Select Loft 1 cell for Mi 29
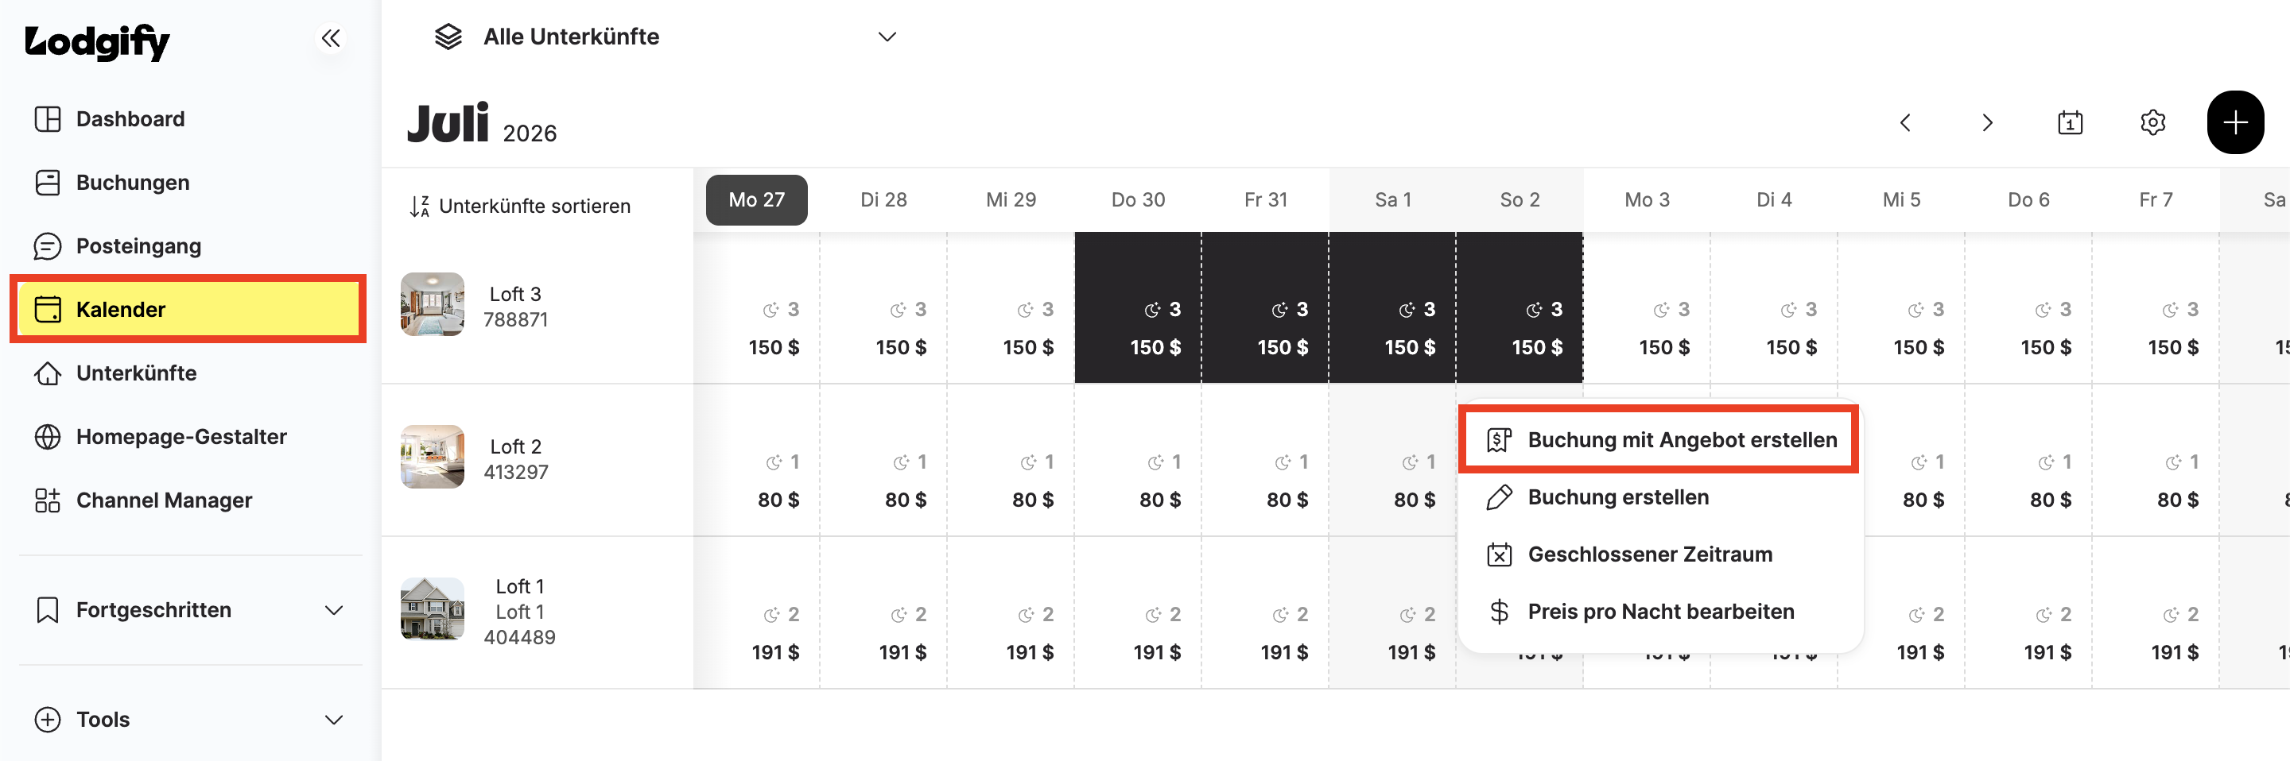Viewport: 2290px width, 761px height. point(1011,612)
